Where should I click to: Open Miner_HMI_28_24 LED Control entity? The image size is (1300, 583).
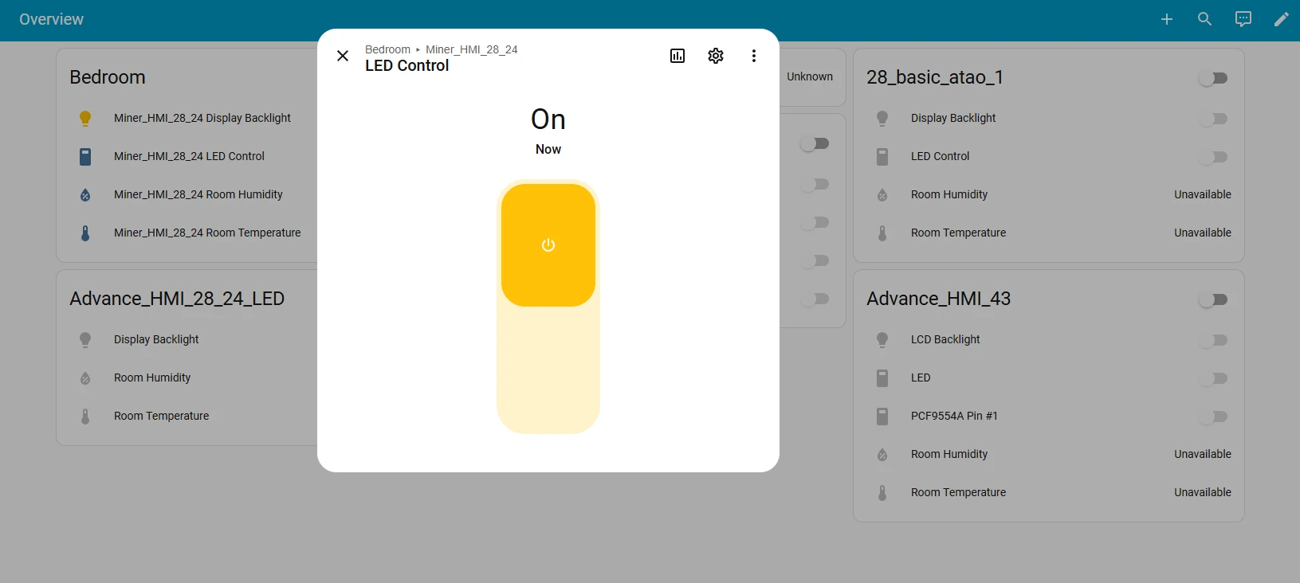tap(189, 156)
